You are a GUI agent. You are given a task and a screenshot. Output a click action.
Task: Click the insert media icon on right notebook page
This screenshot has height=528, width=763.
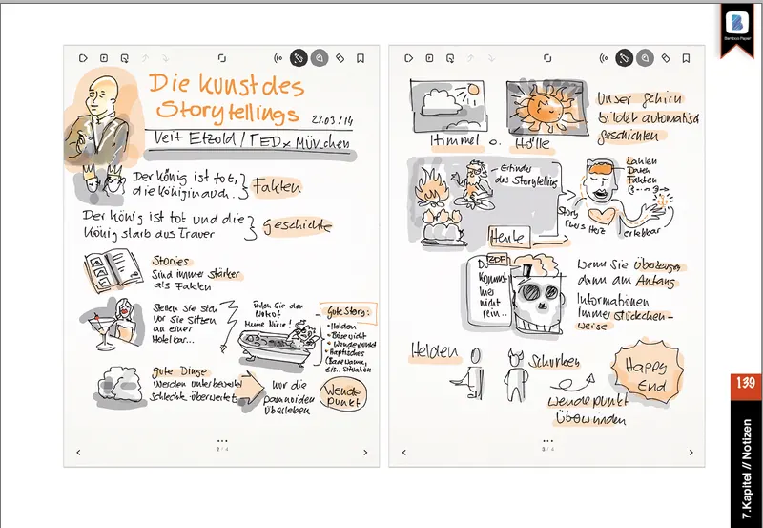429,58
